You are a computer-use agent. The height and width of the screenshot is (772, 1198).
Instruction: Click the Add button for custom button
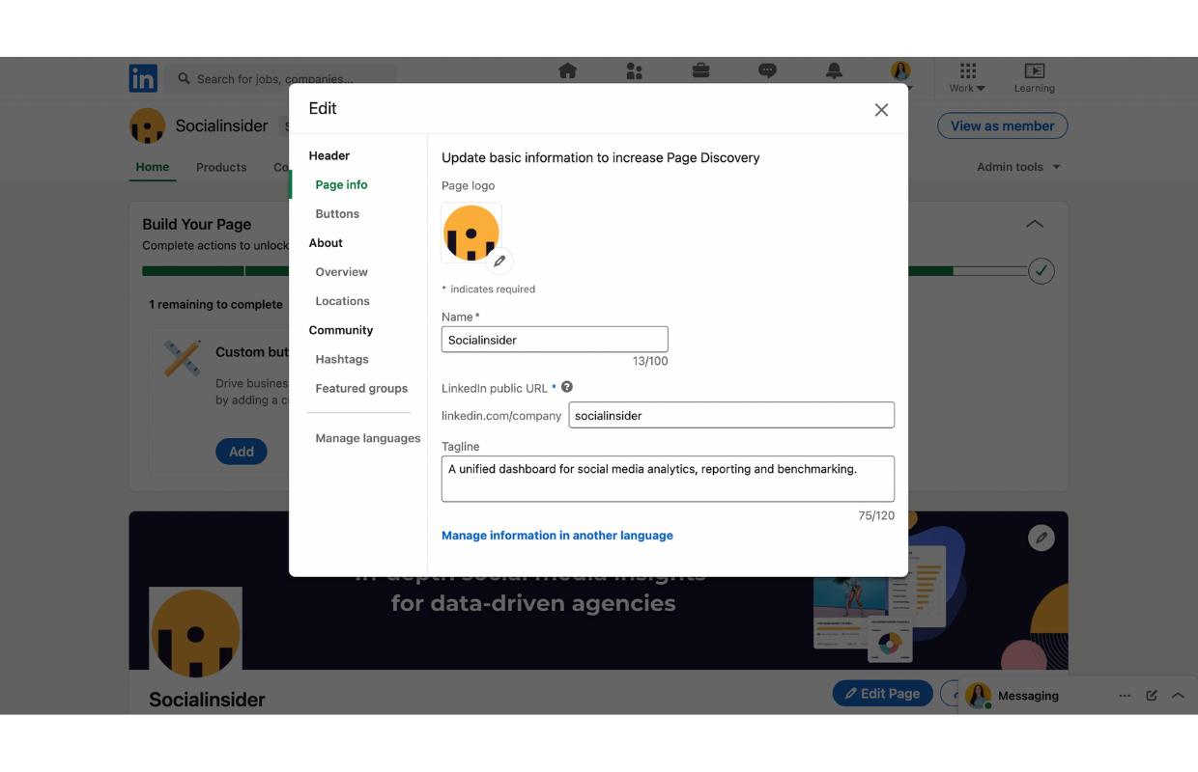point(242,452)
